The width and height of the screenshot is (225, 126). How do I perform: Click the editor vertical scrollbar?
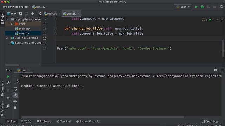[223, 48]
